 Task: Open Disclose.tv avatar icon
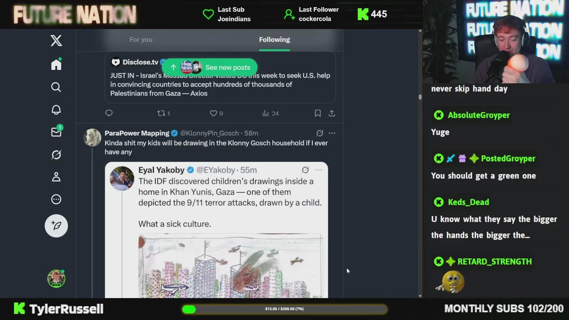click(x=116, y=62)
